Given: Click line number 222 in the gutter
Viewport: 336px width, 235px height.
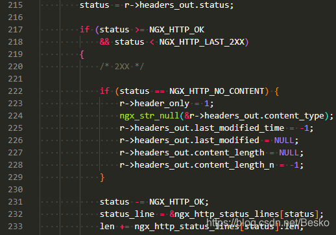Looking at the screenshot, I should coord(15,91).
